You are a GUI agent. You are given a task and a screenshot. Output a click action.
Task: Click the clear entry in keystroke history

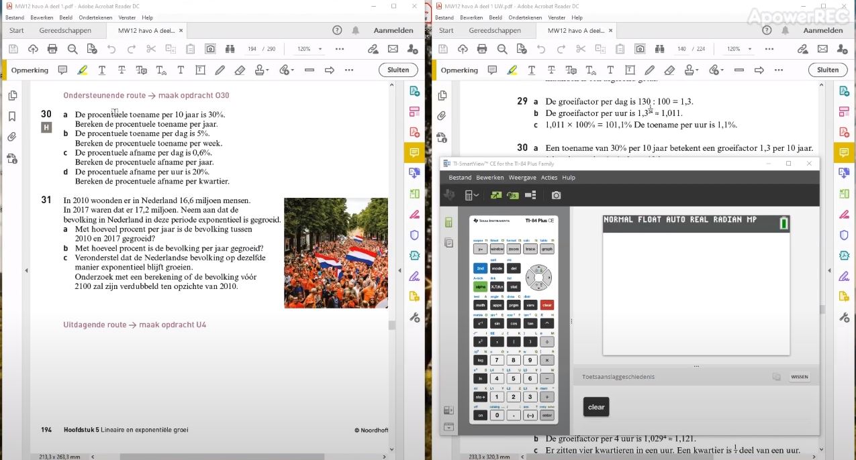click(596, 407)
